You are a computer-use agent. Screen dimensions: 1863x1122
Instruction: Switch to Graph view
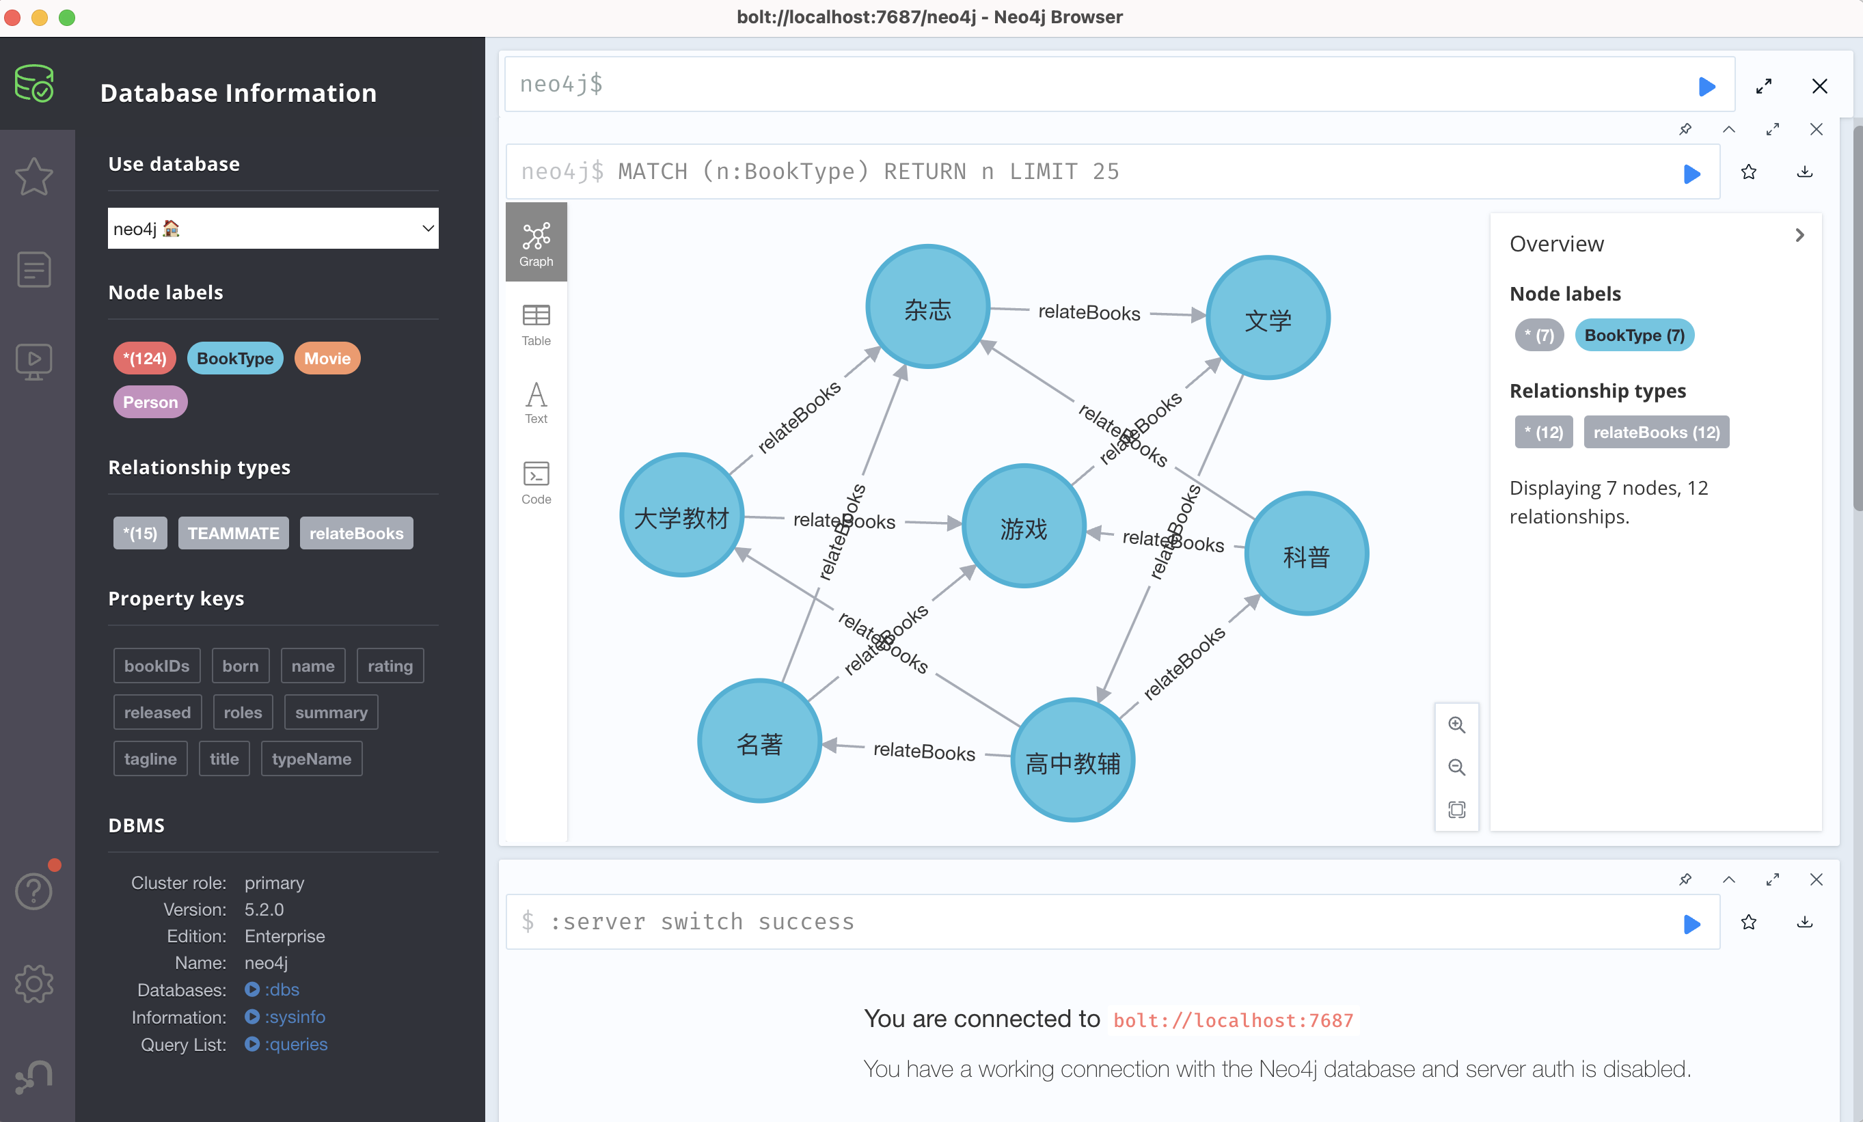pos(536,243)
